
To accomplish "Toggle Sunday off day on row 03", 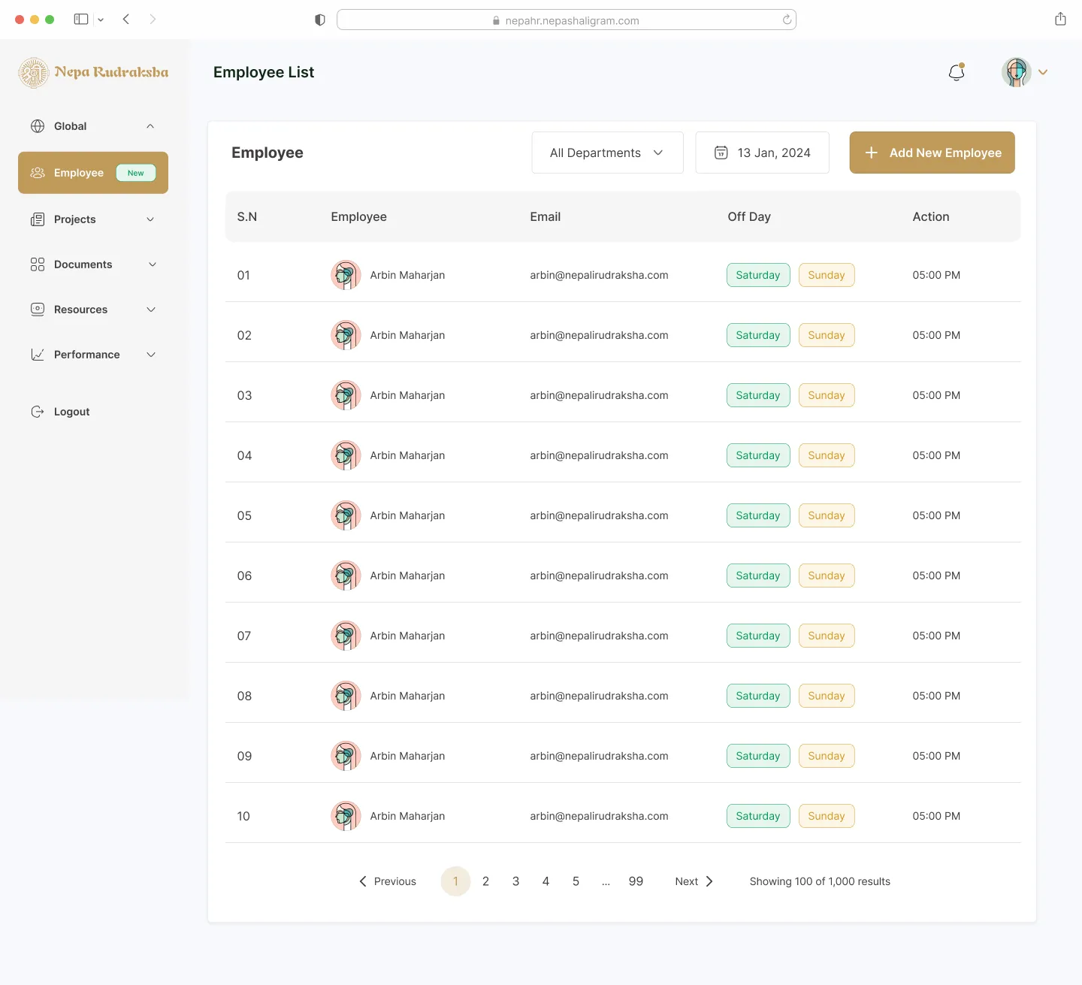I will [826, 394].
